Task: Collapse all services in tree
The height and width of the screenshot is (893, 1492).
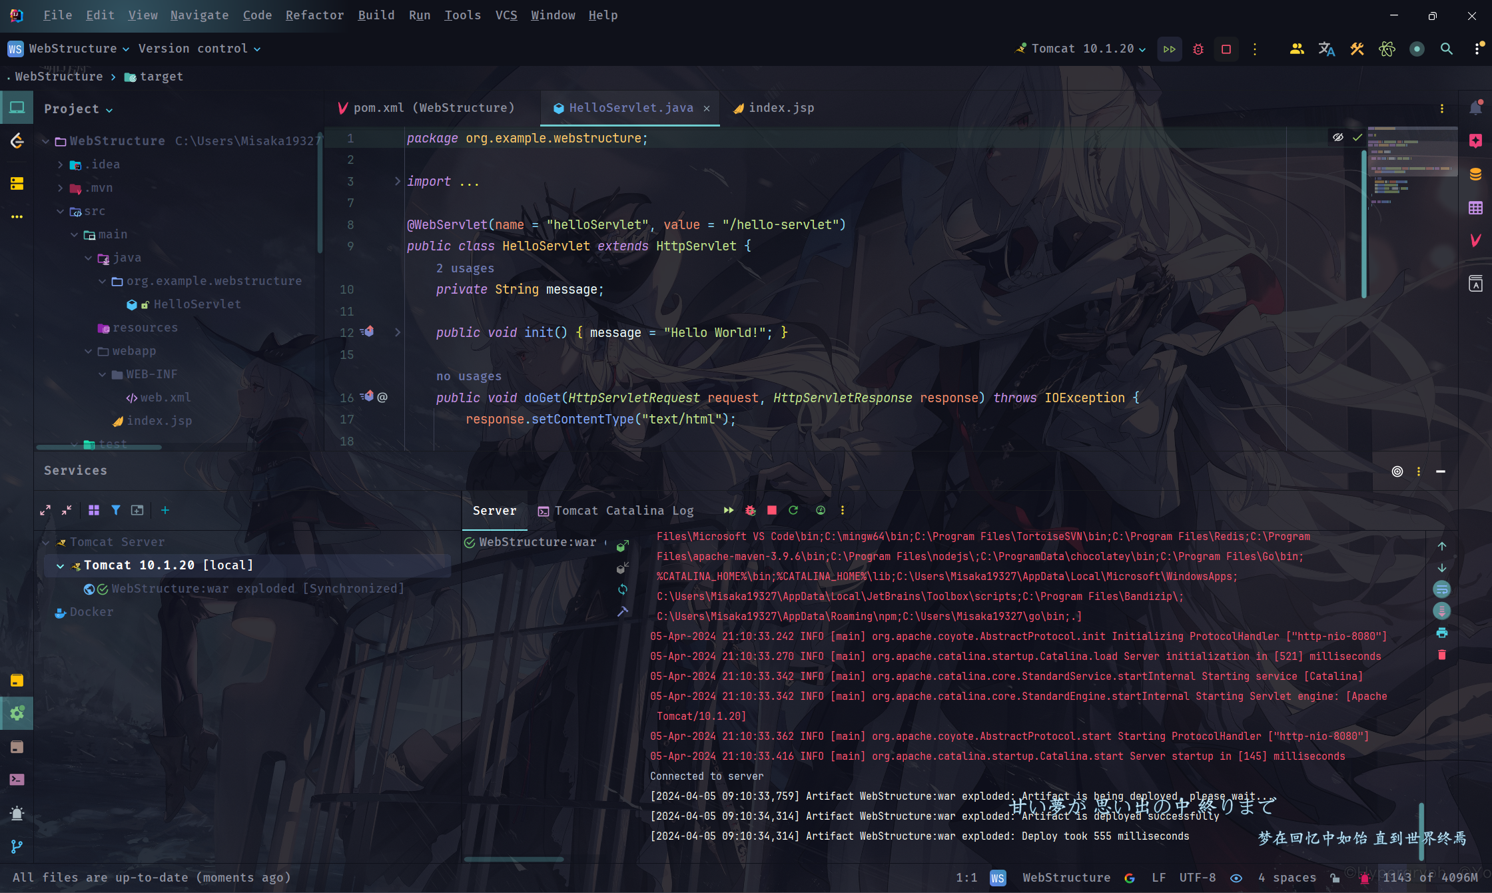Action: pyautogui.click(x=67, y=510)
